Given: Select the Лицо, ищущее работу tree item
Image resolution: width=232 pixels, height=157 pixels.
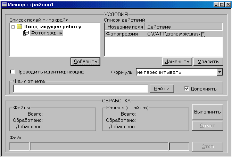Looking at the screenshot, I should point(53,27).
